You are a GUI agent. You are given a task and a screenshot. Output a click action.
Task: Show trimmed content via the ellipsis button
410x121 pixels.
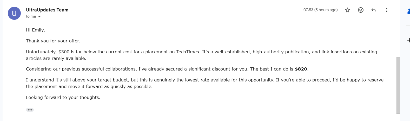tap(30, 110)
